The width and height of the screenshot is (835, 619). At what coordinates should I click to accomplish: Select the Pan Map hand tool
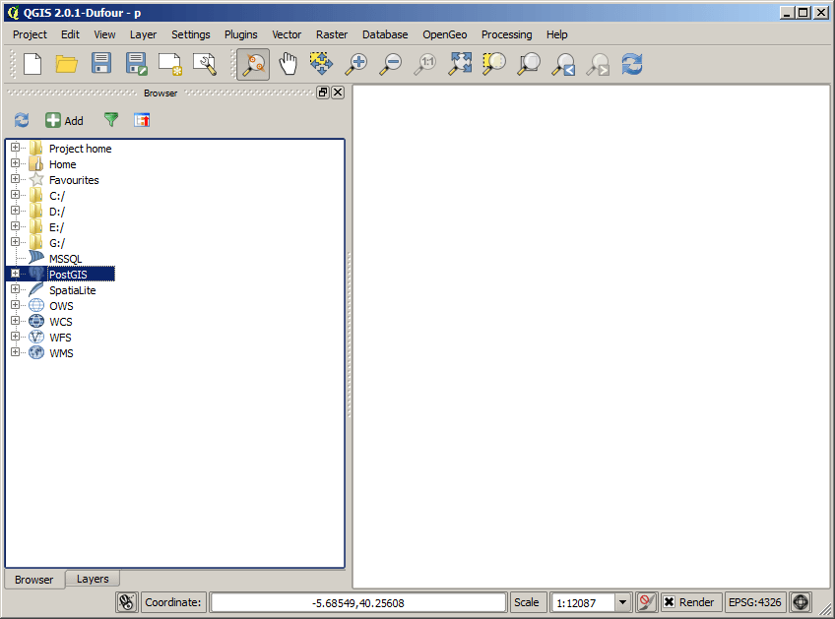(288, 64)
